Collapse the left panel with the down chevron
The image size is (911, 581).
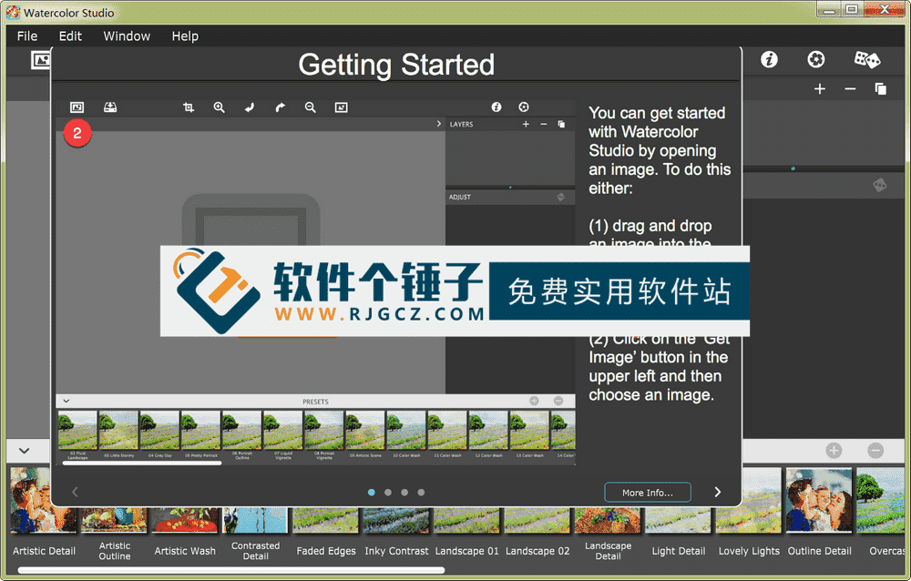pyautogui.click(x=26, y=450)
